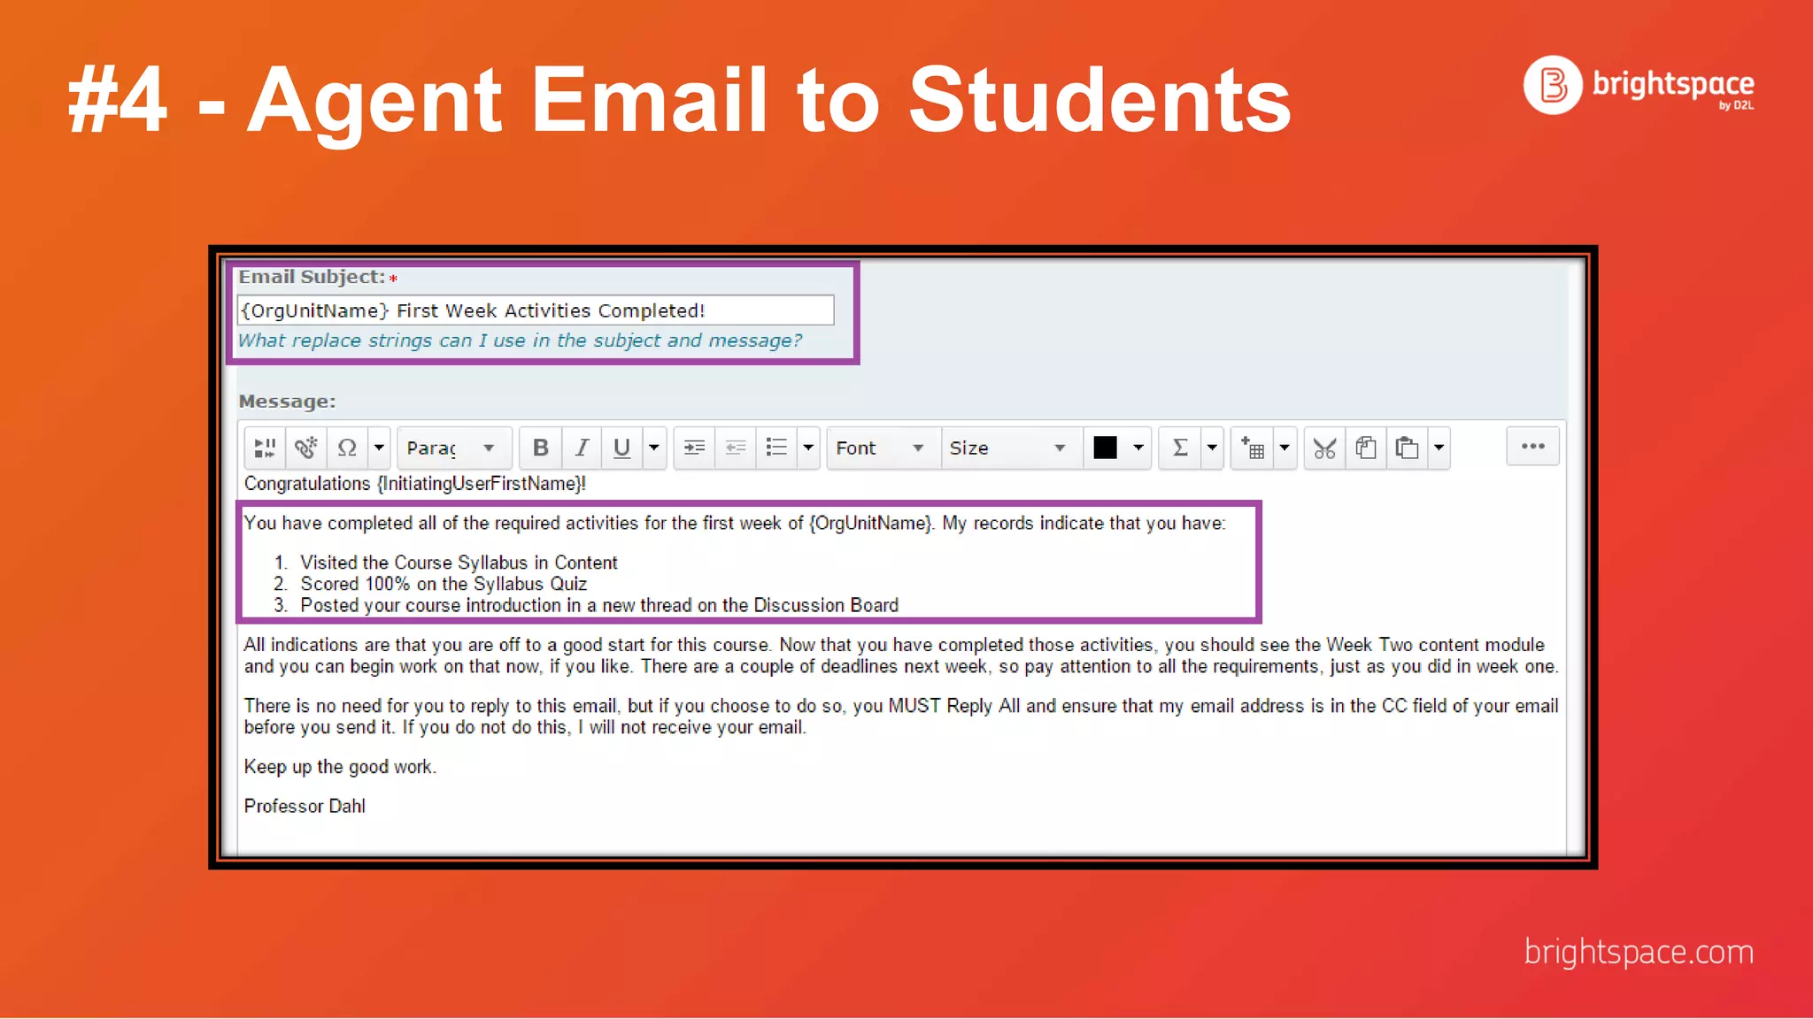Screen dimensions: 1813x1019
Task: Click the Insert Quicklink icon
Action: click(306, 448)
